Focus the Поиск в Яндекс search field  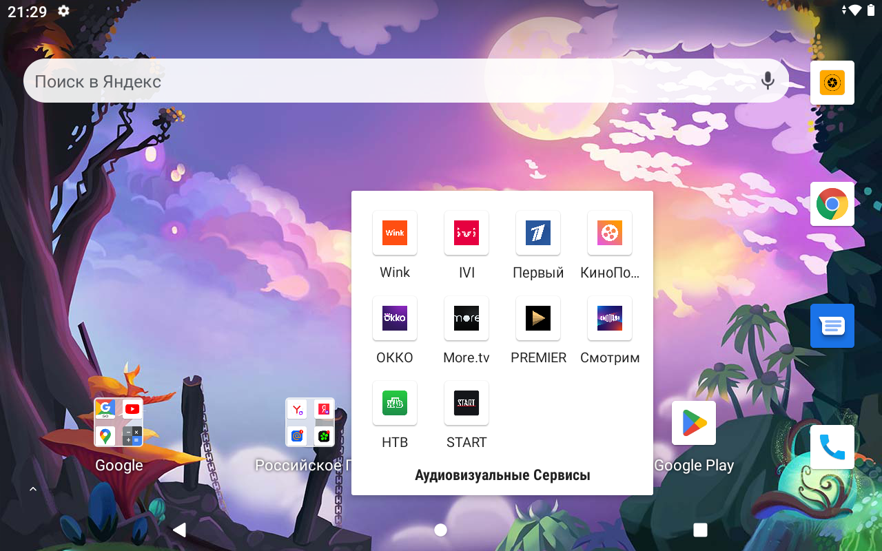407,81
